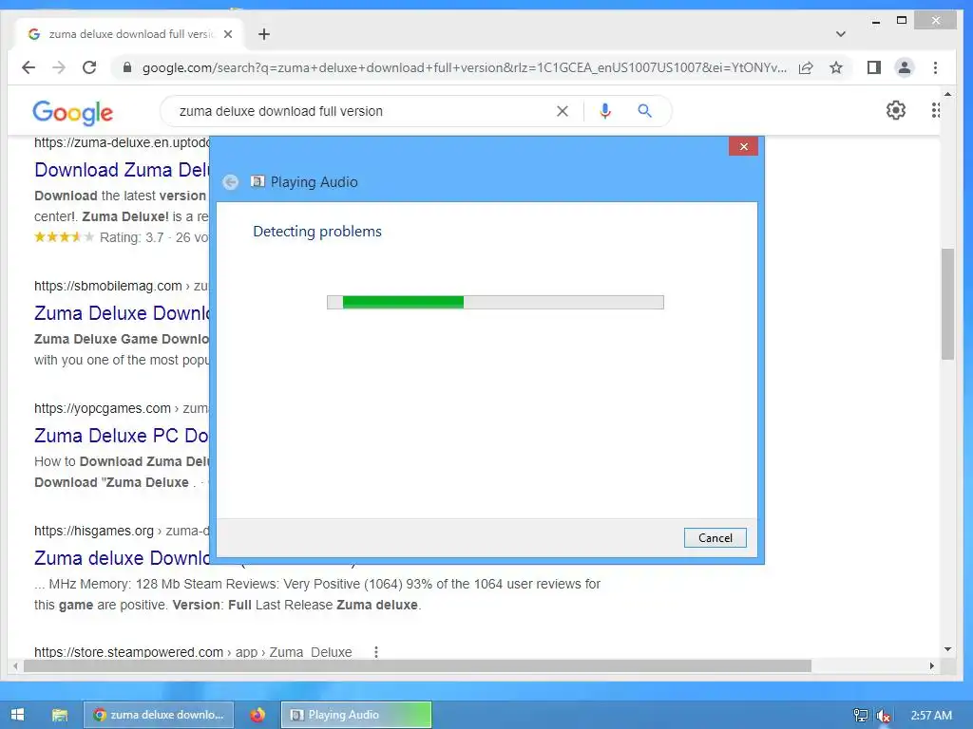
Task: Go back in Chrome browser
Action: (x=29, y=67)
